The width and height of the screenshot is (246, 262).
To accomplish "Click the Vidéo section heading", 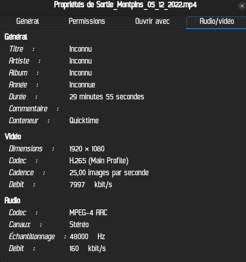I will 13,137.
